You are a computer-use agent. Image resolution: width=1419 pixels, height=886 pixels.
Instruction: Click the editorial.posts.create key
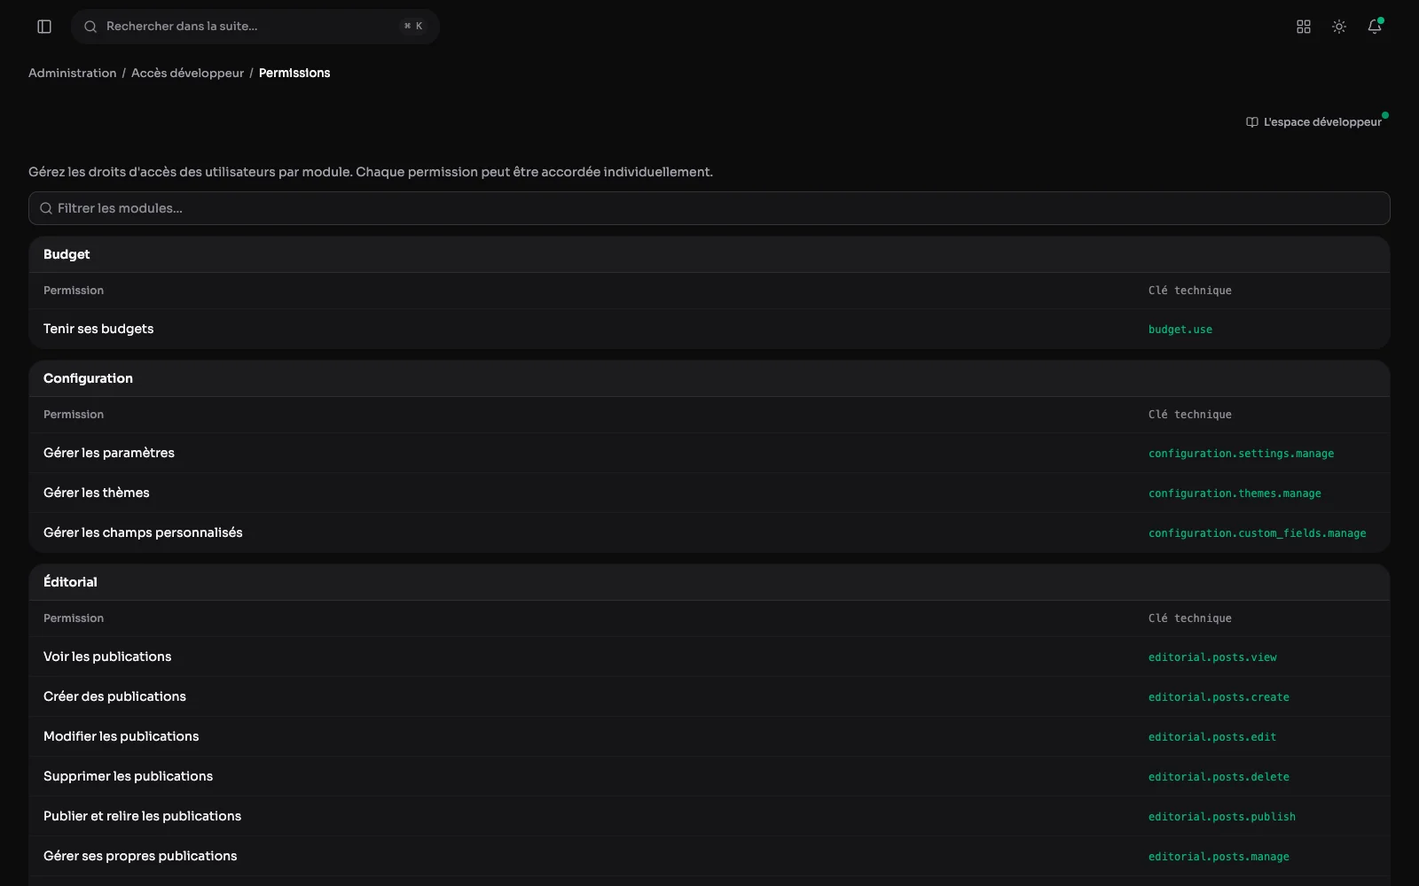tap(1219, 697)
